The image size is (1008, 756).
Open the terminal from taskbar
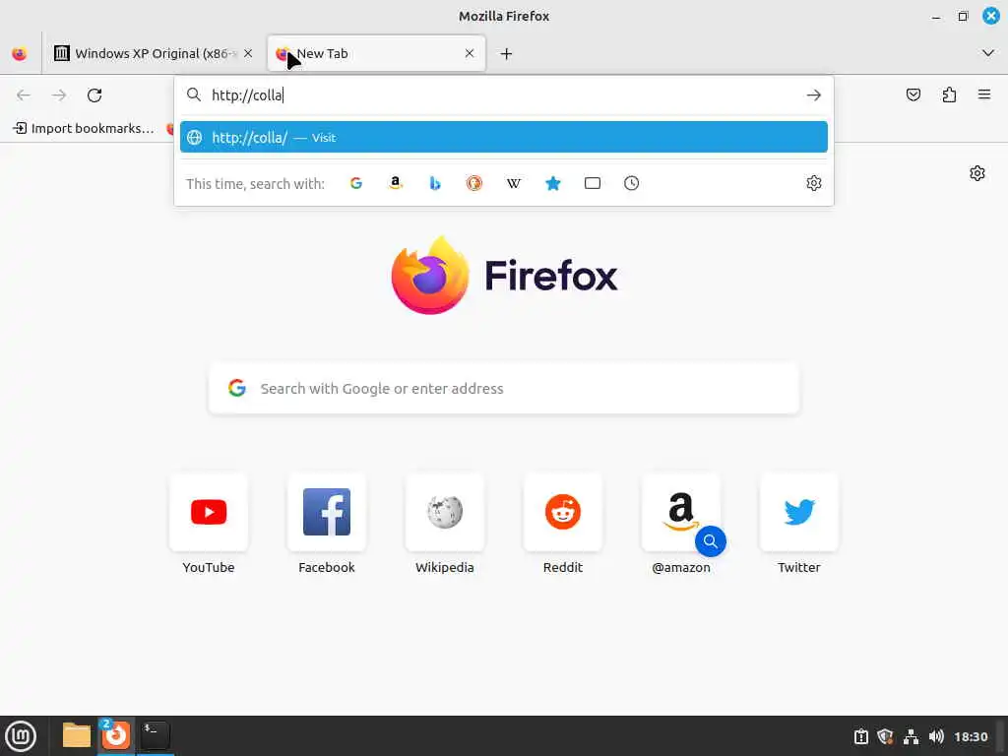click(156, 735)
